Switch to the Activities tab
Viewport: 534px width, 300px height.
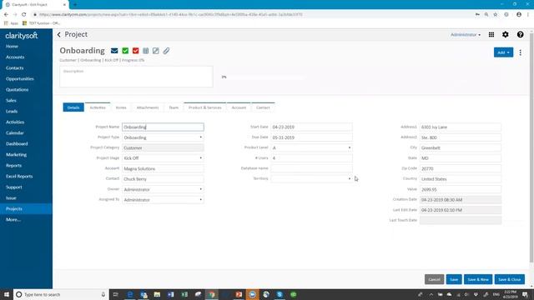pos(98,107)
